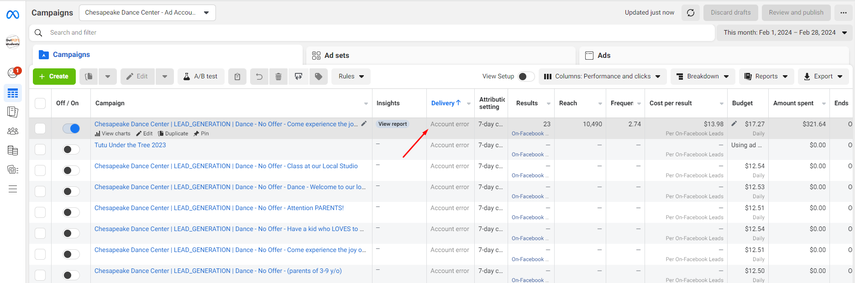
Task: Focus the Search and filter field
Action: [372, 33]
